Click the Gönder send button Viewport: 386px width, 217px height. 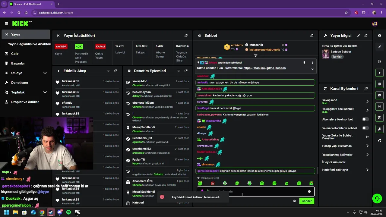point(307,201)
